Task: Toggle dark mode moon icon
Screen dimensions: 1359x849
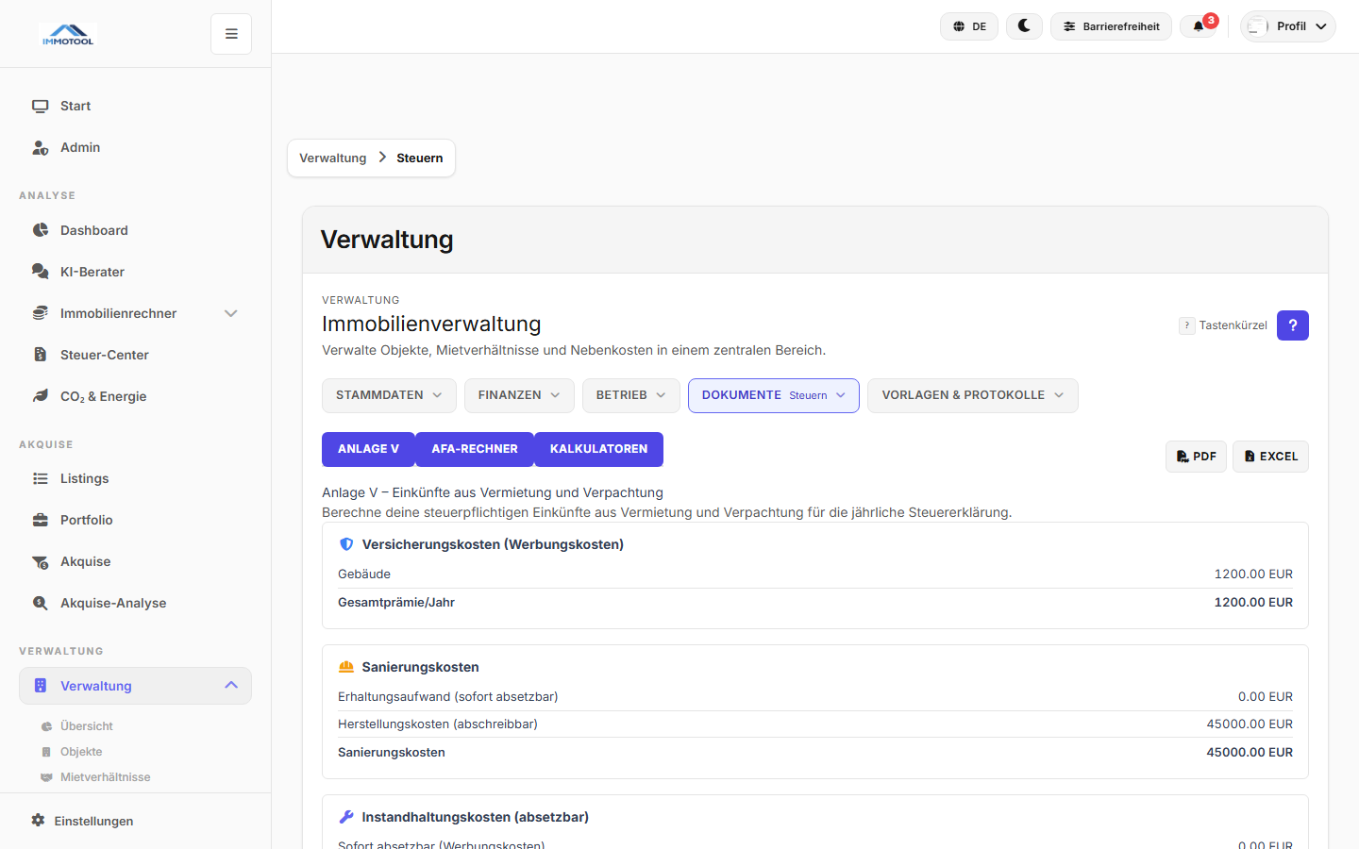Action: (1024, 26)
